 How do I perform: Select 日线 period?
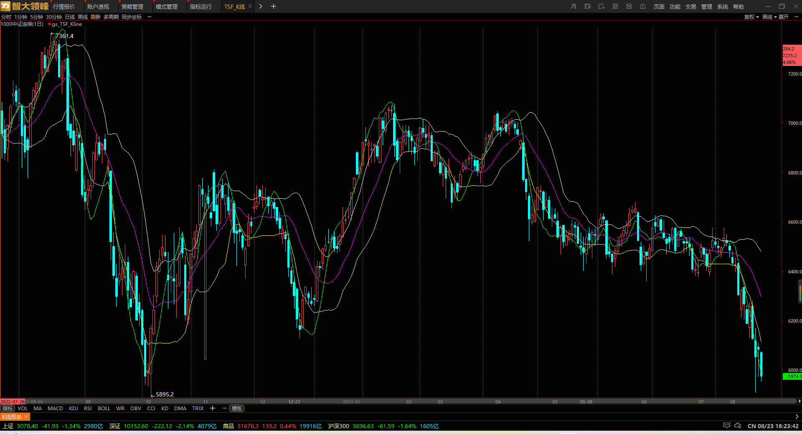(70, 17)
